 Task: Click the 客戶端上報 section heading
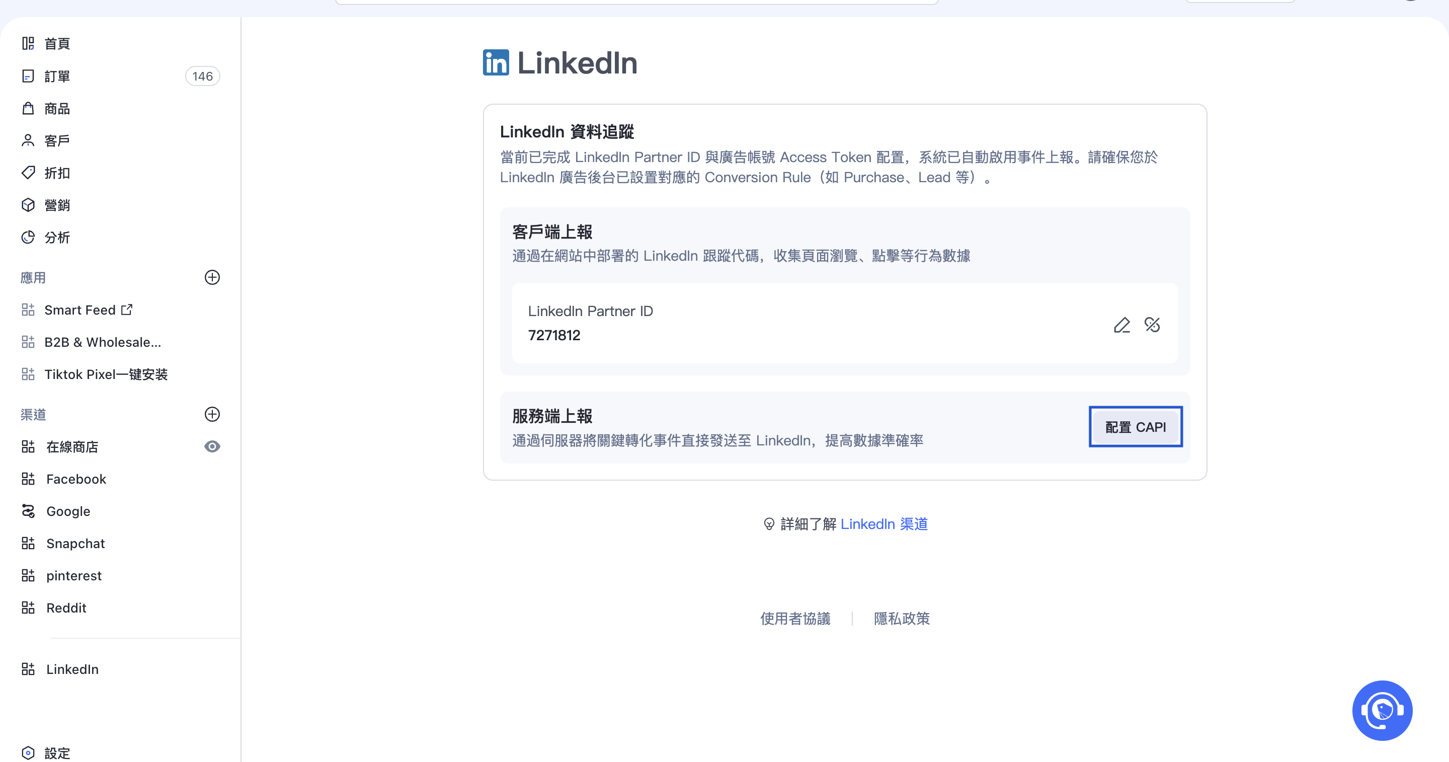(552, 232)
